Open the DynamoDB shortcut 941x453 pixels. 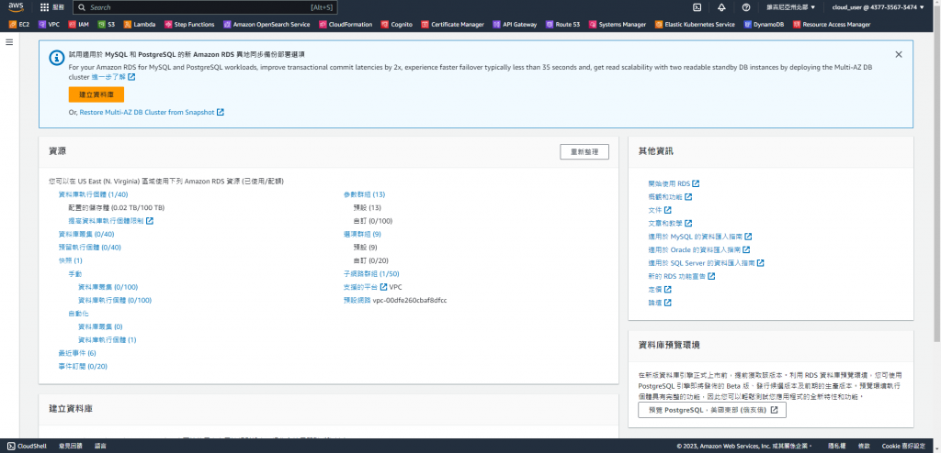(765, 25)
